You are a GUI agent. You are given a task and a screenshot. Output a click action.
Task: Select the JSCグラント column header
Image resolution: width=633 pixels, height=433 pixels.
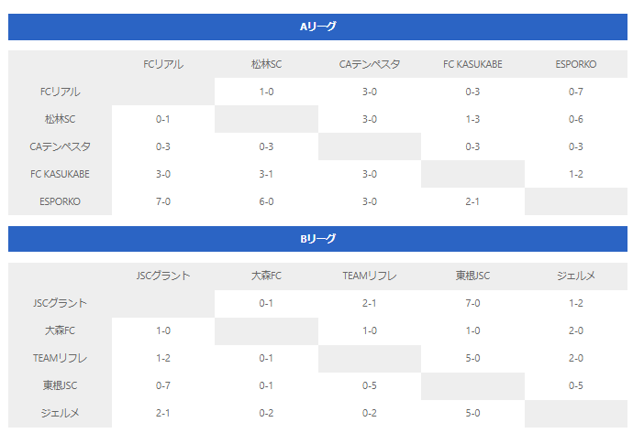click(163, 276)
